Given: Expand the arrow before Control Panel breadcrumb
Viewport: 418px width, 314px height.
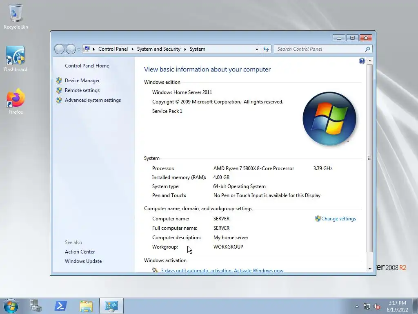Looking at the screenshot, I should coord(94,49).
